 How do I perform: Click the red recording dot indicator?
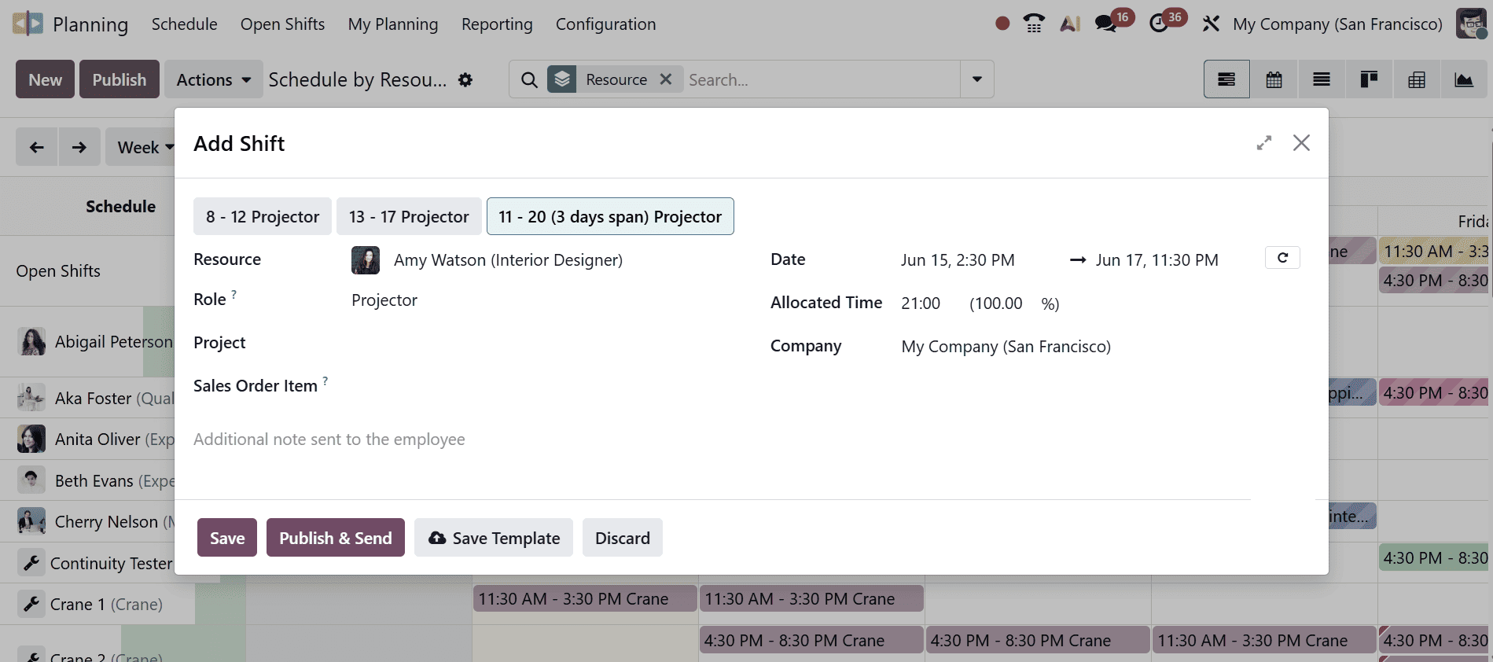click(x=1002, y=24)
